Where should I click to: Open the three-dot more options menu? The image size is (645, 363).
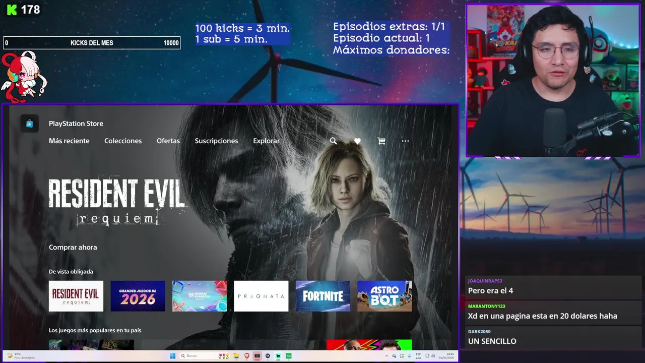[405, 141]
